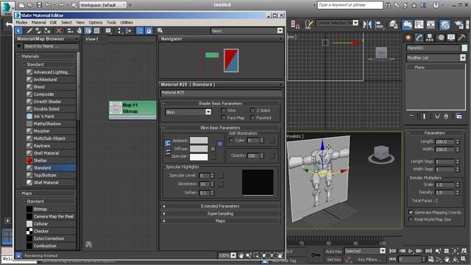Enable the 2-Sided checkbox
Viewport: 471px width, 265px height.
coord(252,110)
